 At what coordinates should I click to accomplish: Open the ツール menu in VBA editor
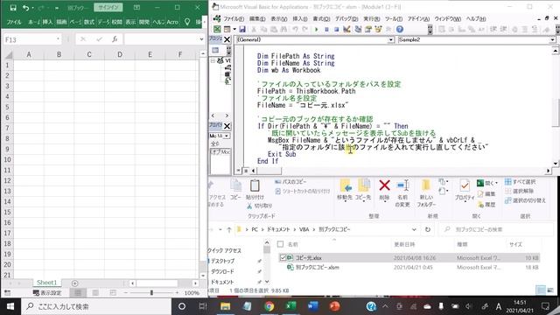click(394, 19)
